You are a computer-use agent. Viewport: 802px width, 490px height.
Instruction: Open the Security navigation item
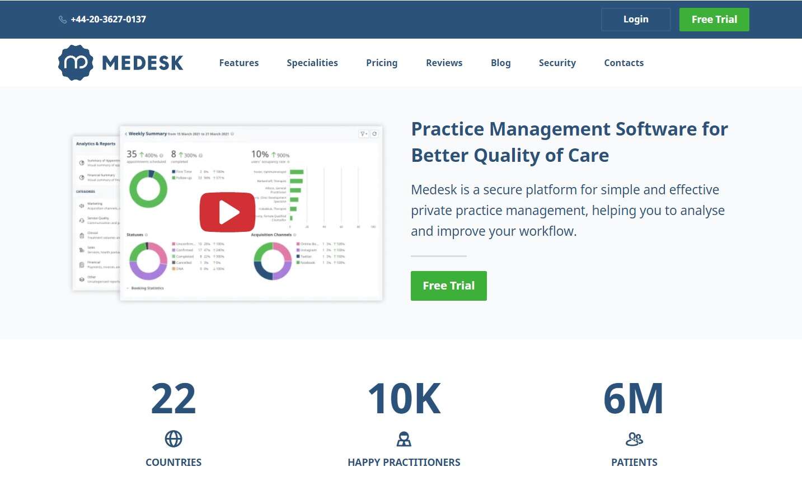click(557, 63)
